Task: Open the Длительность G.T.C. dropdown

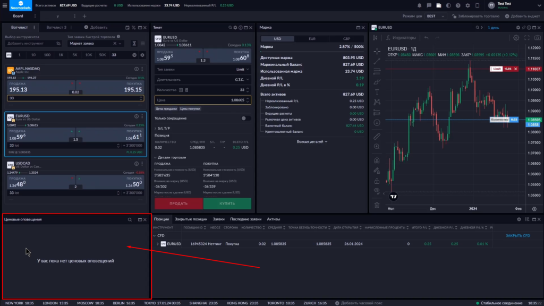Action: (x=202, y=80)
